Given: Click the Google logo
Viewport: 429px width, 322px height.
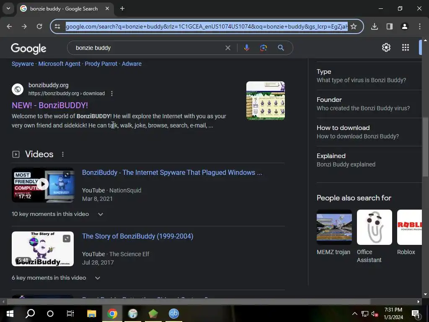Looking at the screenshot, I should coord(28,49).
